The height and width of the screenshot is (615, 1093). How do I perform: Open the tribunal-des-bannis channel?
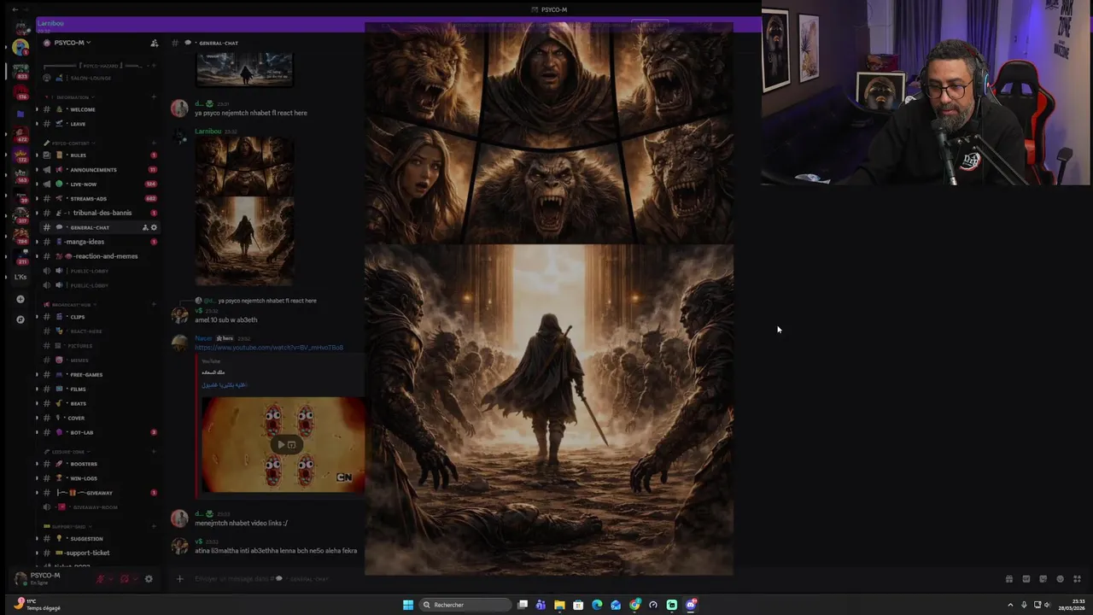coord(102,213)
